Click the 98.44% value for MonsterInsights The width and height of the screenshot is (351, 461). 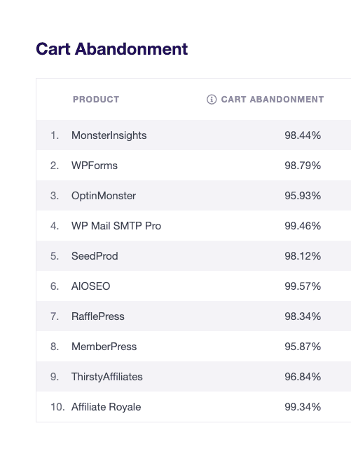303,135
